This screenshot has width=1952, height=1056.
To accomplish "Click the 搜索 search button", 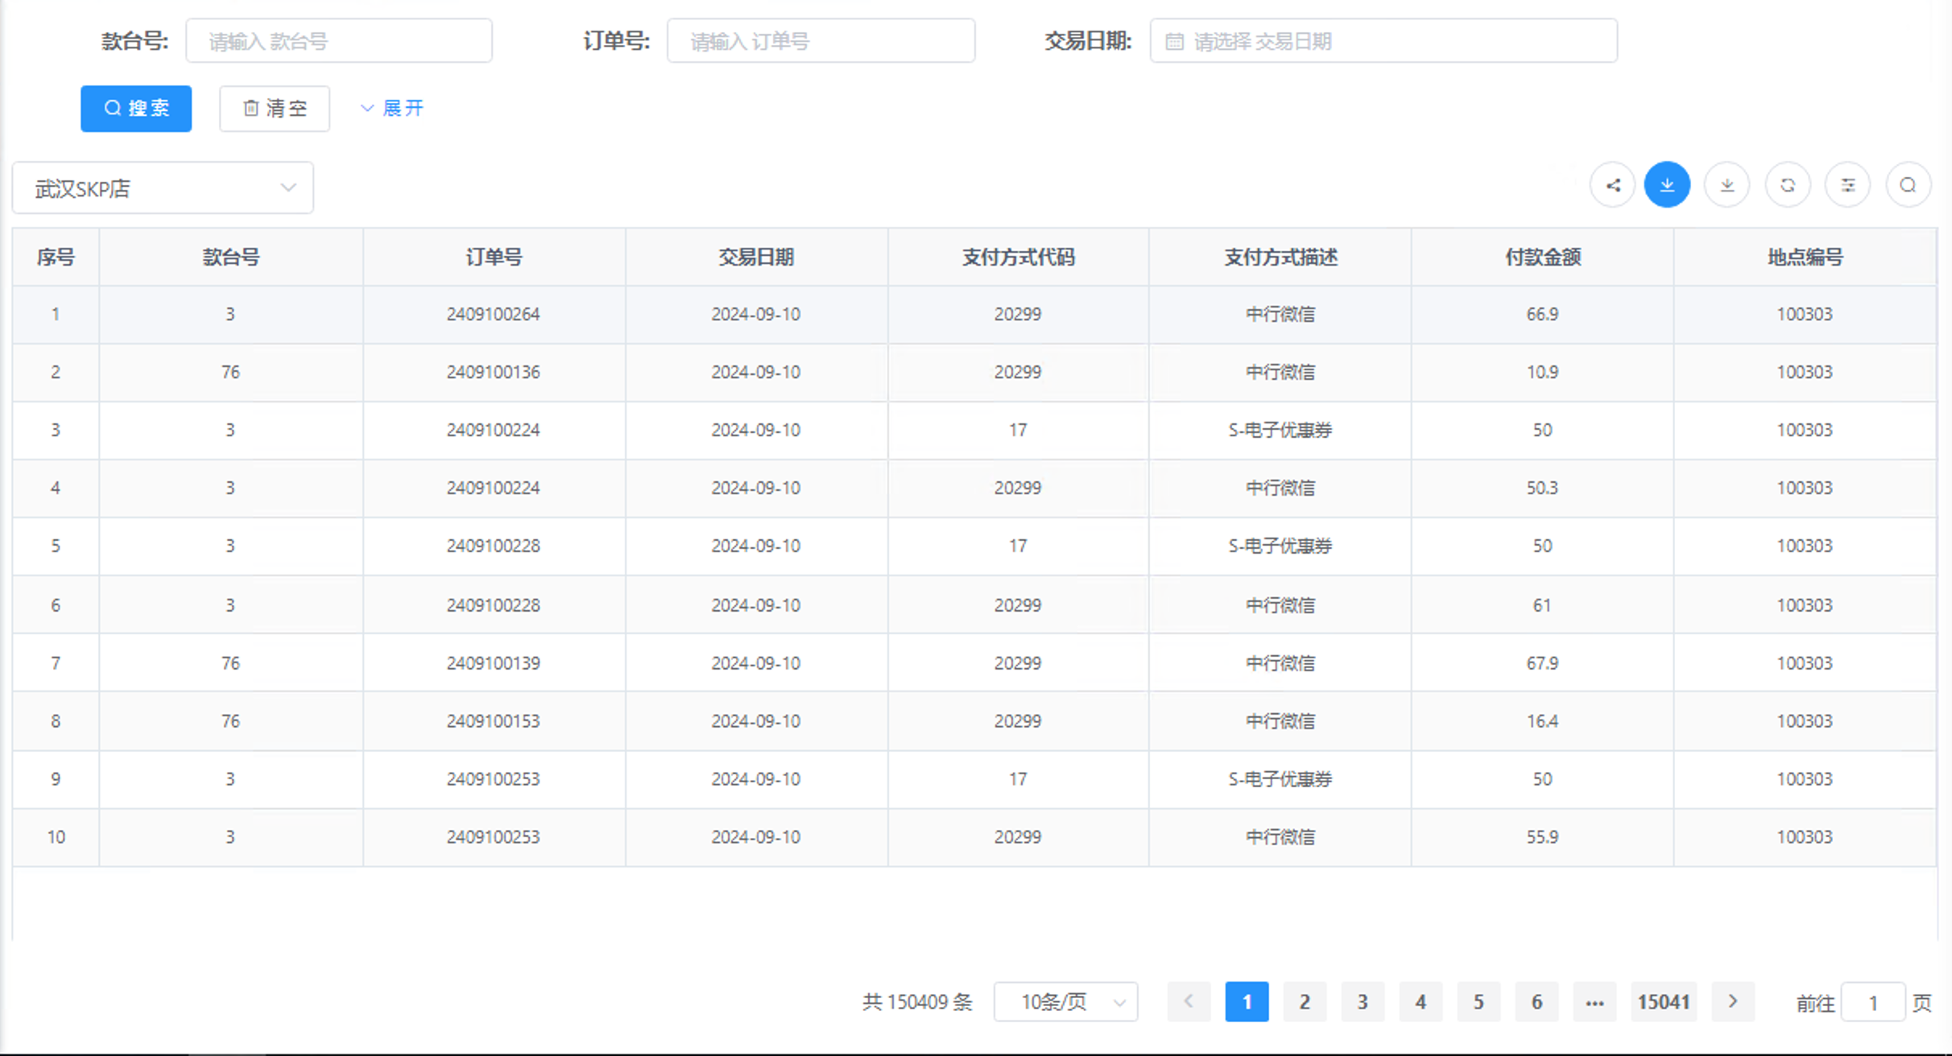I will point(136,108).
